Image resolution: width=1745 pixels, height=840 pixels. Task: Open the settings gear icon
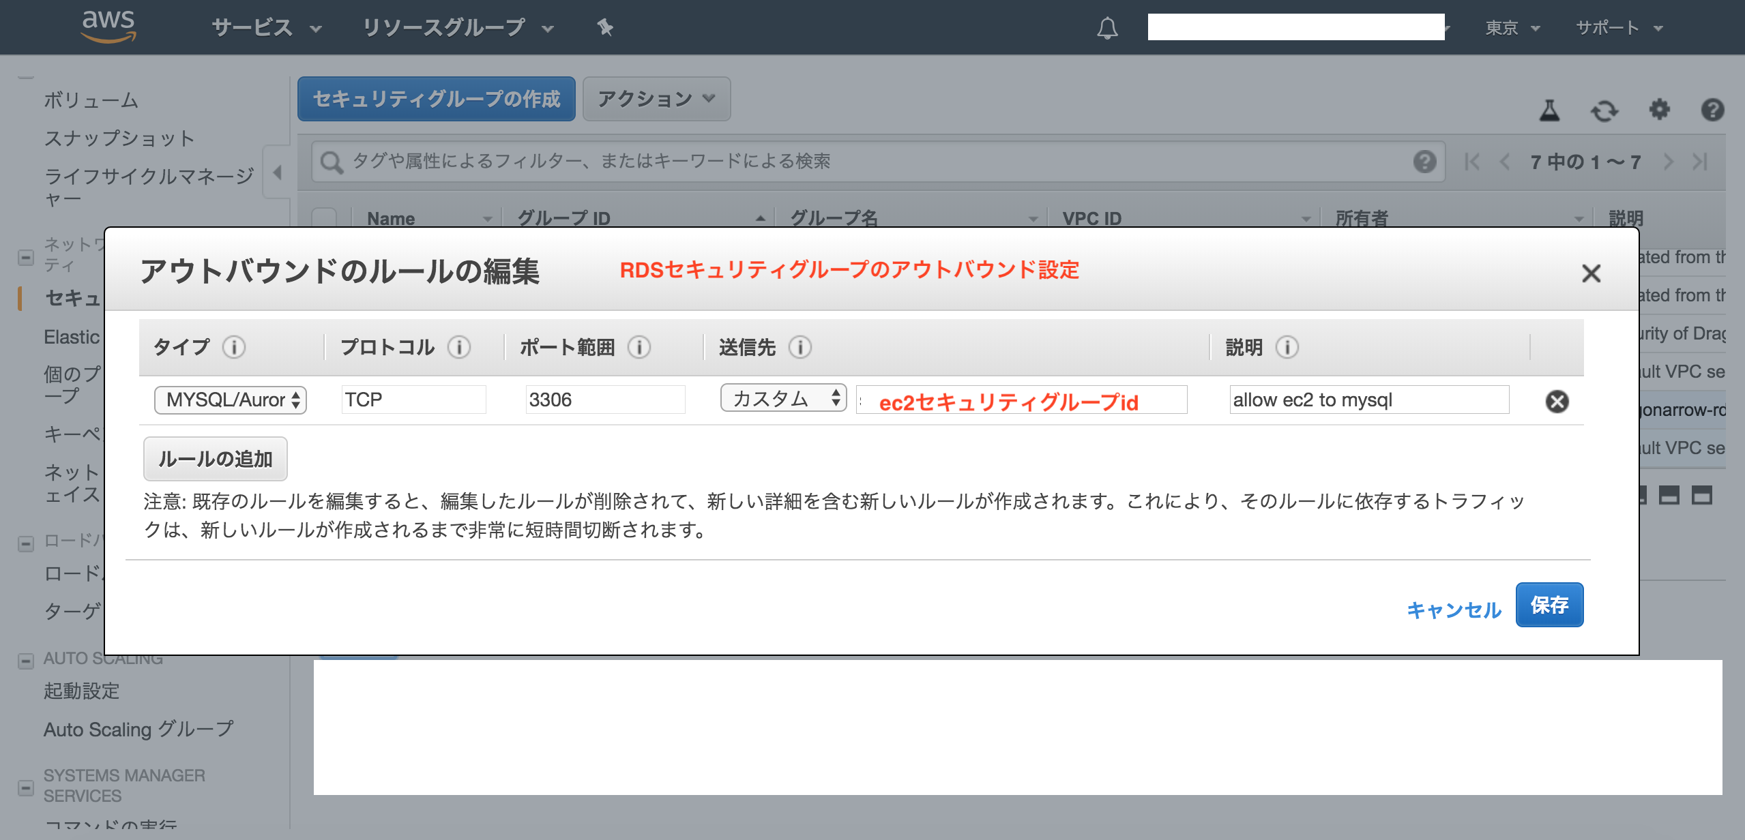tap(1659, 110)
